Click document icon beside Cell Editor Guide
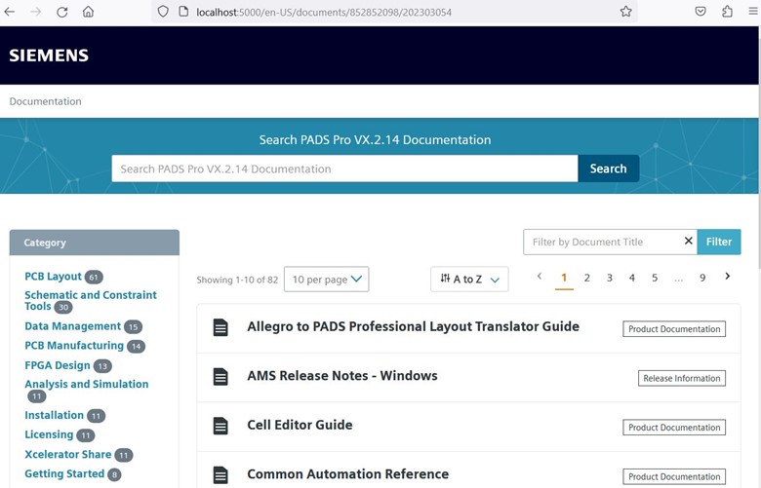This screenshot has height=488, width=761. pyautogui.click(x=220, y=426)
